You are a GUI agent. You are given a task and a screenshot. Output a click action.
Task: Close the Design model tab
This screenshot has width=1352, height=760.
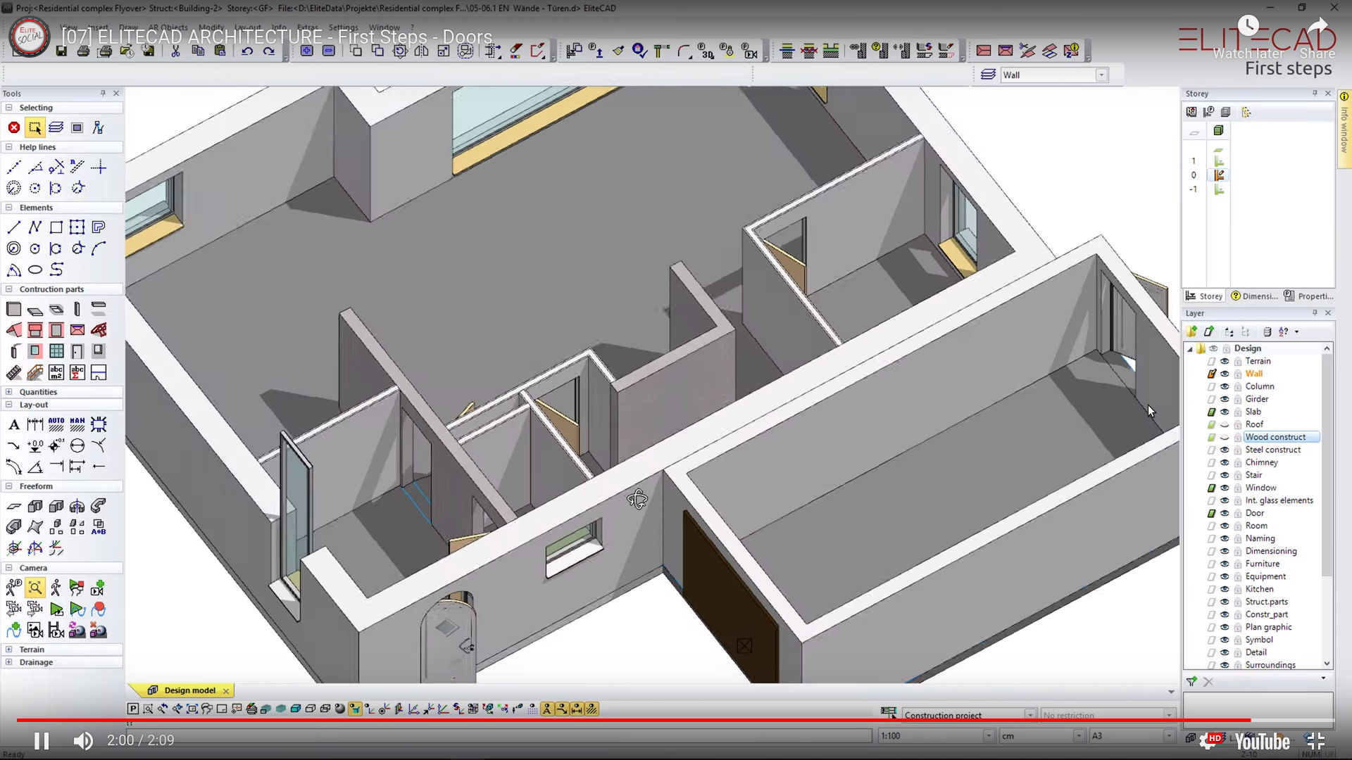tap(226, 691)
